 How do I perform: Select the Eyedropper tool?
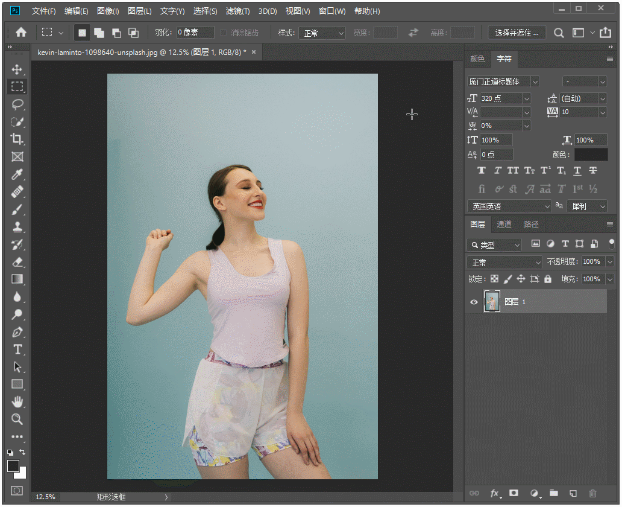click(17, 174)
